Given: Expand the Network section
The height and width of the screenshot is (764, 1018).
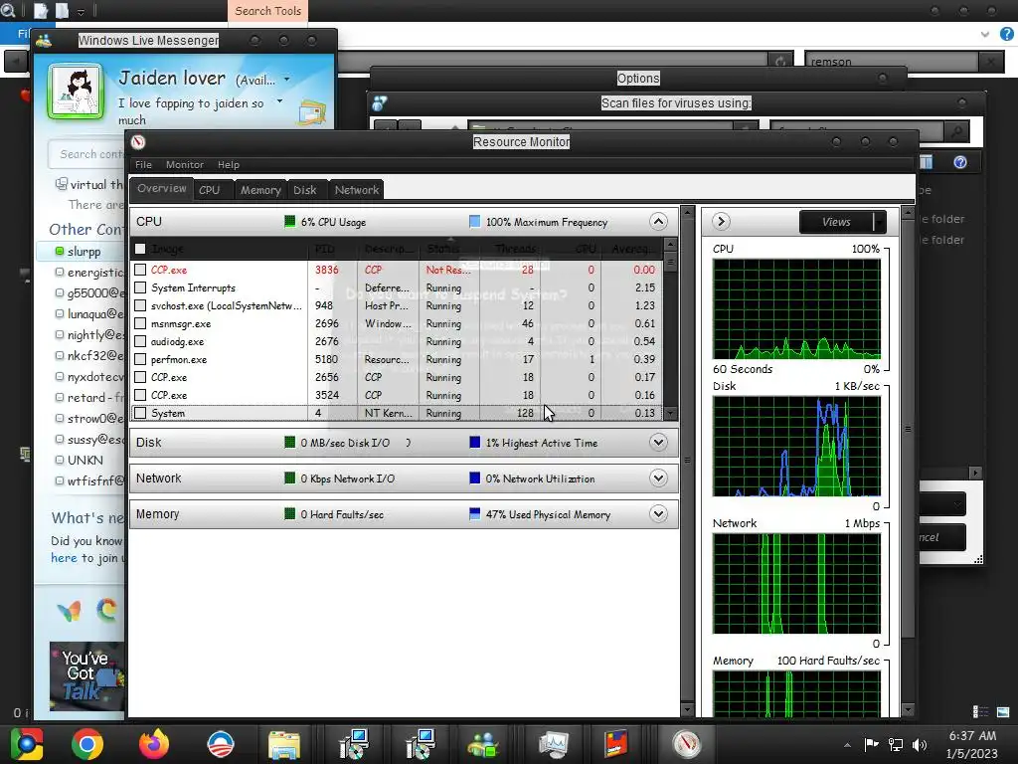Looking at the screenshot, I should coord(658,478).
